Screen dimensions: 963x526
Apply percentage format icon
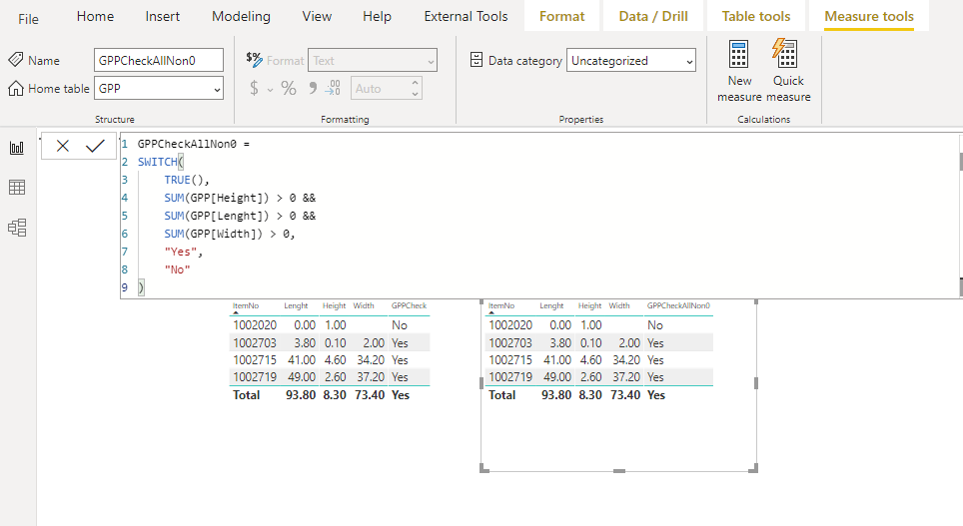(289, 89)
